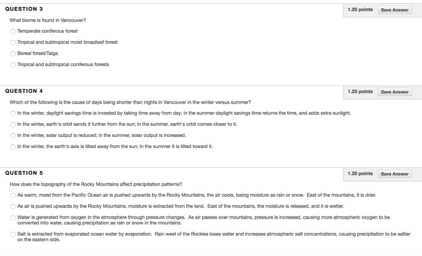Select warm moist Pacific air answer
The image size is (422, 256).
[13, 195]
